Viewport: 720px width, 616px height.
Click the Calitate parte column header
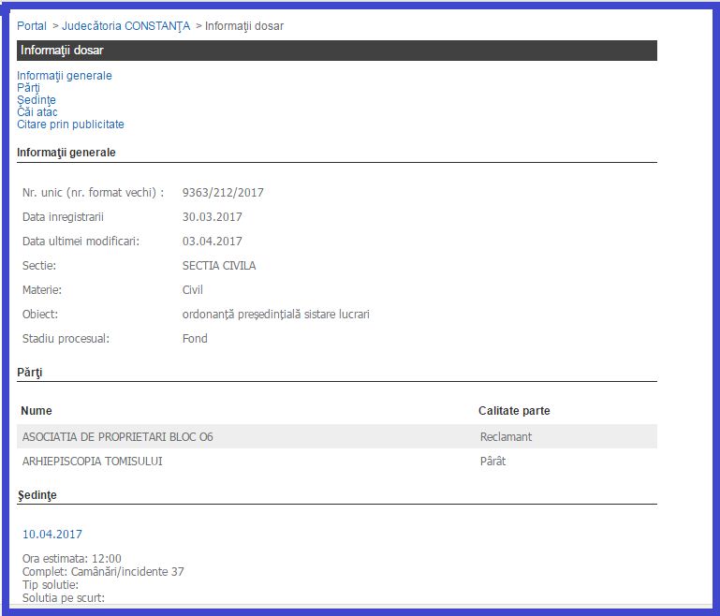click(x=514, y=411)
